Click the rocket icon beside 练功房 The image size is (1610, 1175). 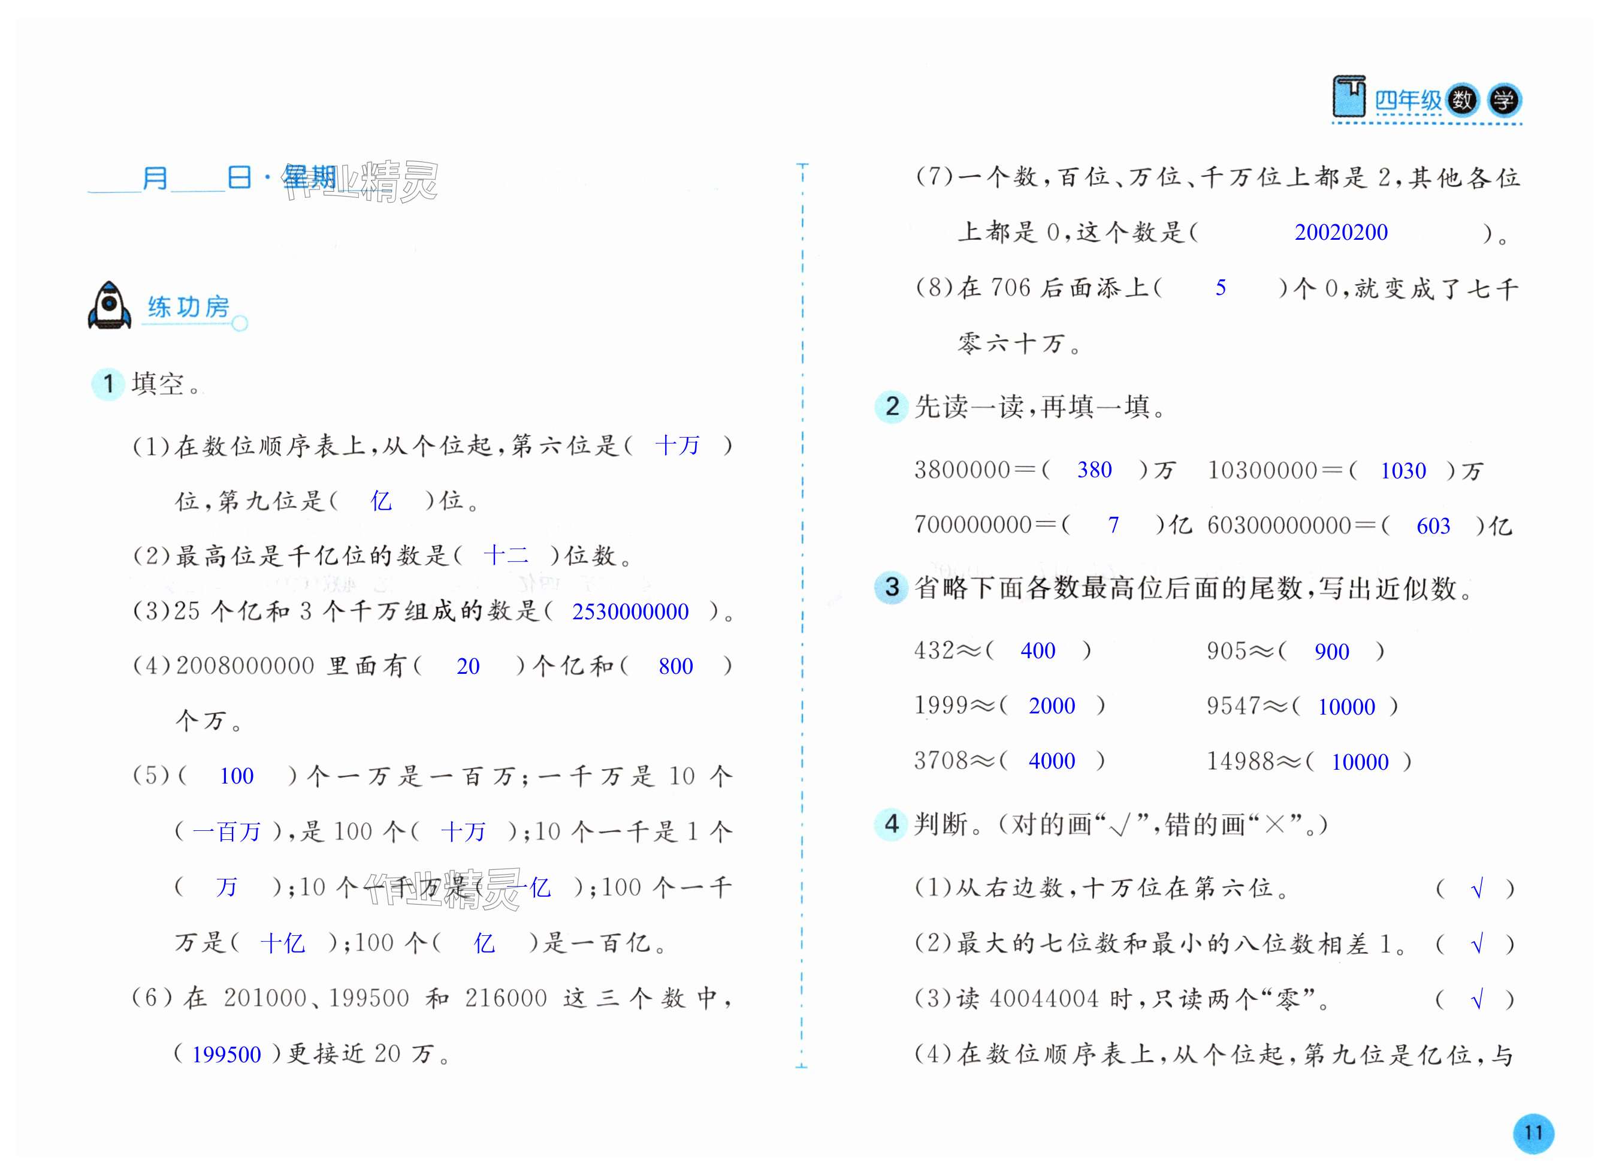(109, 305)
